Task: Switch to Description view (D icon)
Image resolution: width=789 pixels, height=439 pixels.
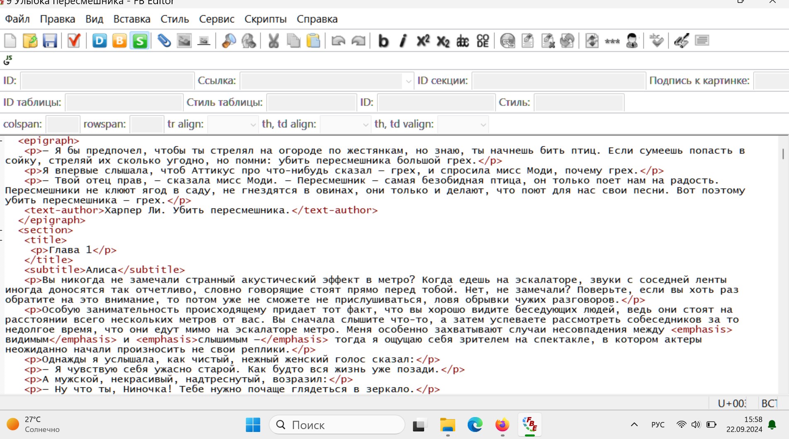Action: click(x=100, y=41)
